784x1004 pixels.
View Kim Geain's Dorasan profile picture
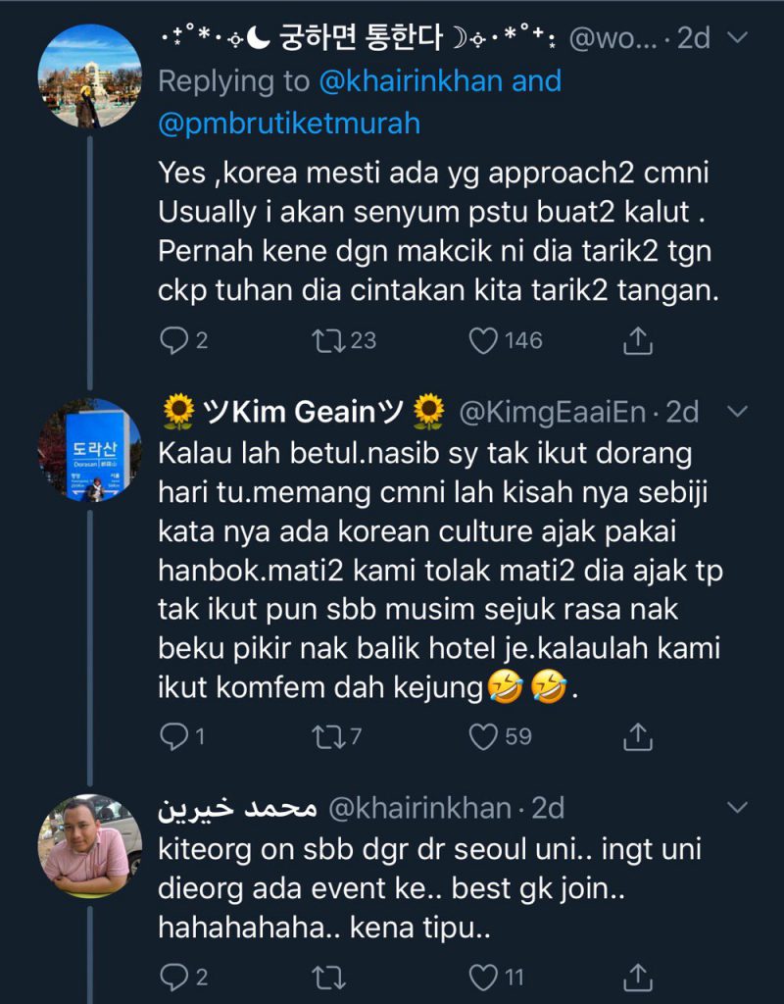(x=89, y=450)
